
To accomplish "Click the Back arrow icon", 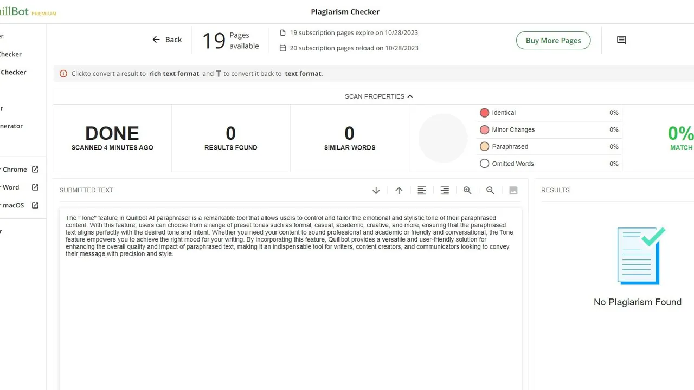I will tap(156, 40).
